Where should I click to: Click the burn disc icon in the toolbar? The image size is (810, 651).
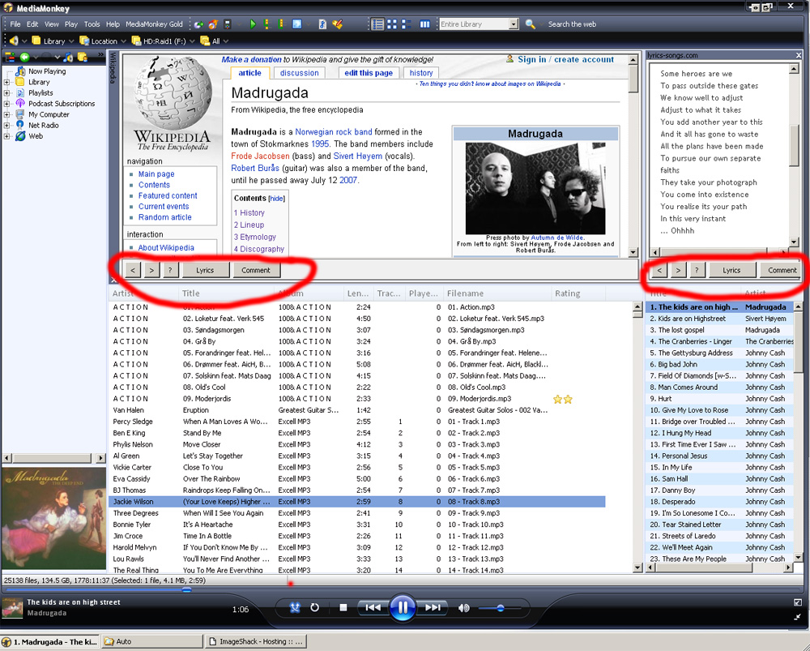pos(213,24)
